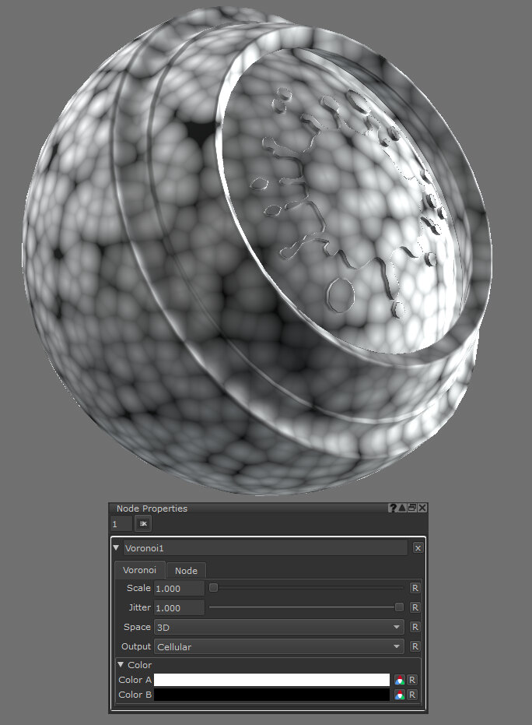Collapse the Voronoi1 node properties
This screenshot has width=532, height=725.
point(117,548)
